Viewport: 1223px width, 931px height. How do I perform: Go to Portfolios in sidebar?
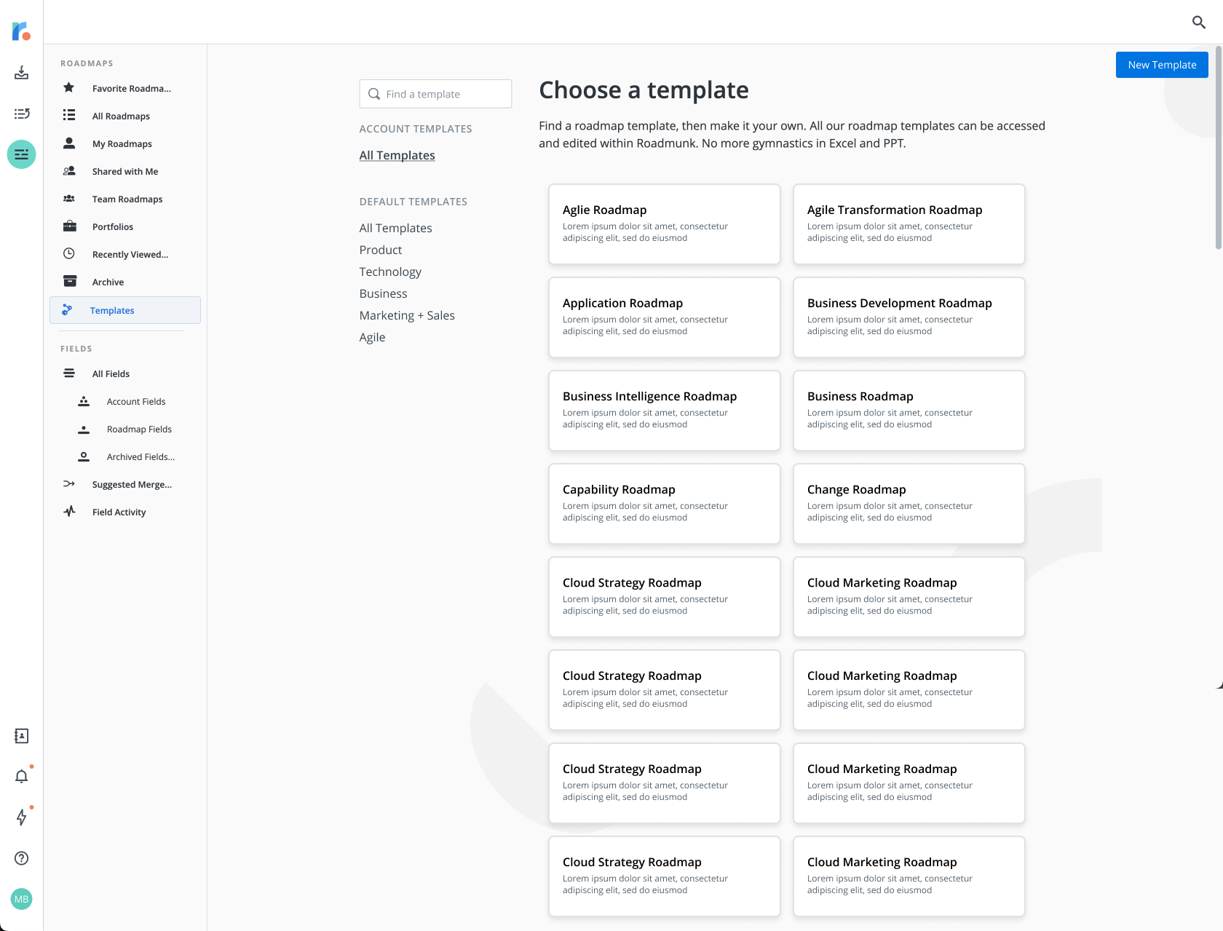(113, 227)
